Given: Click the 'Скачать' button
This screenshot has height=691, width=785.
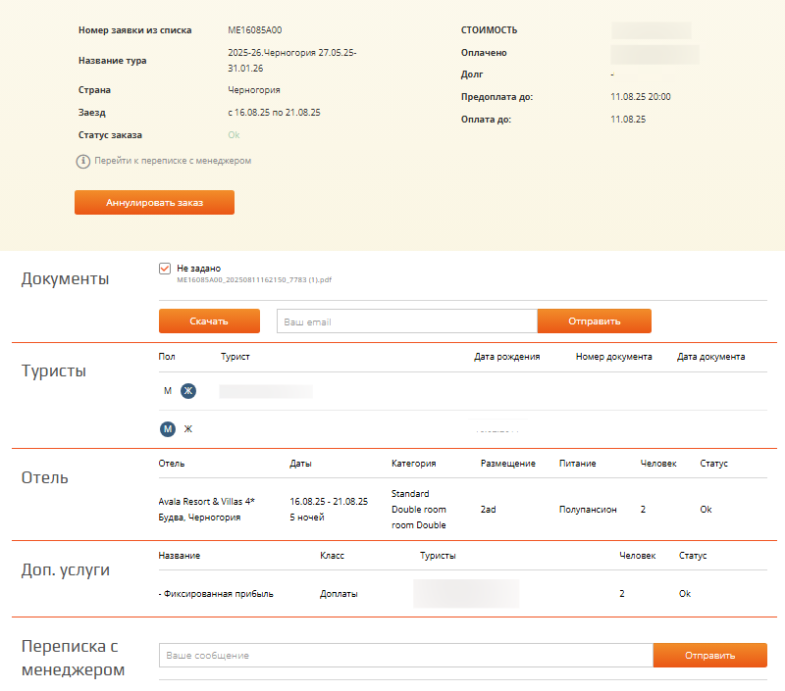Looking at the screenshot, I should (209, 321).
